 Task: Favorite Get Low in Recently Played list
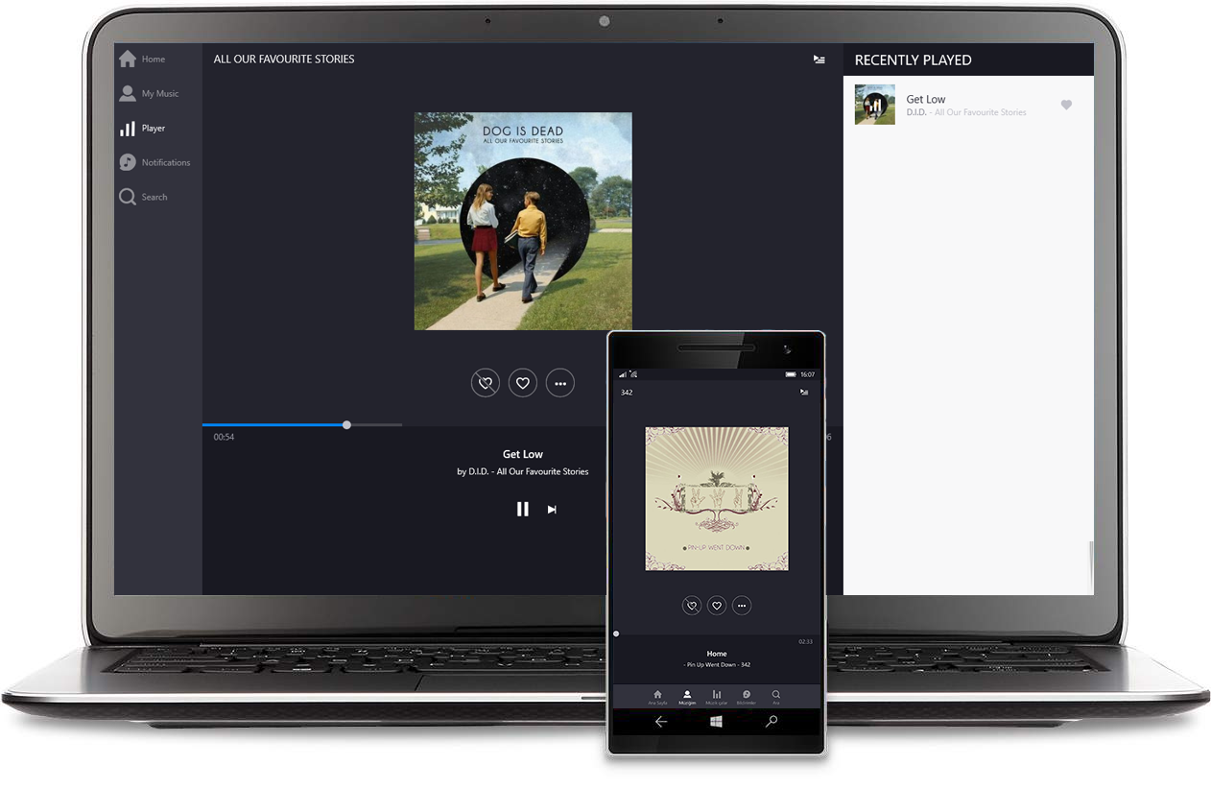coord(1066,105)
